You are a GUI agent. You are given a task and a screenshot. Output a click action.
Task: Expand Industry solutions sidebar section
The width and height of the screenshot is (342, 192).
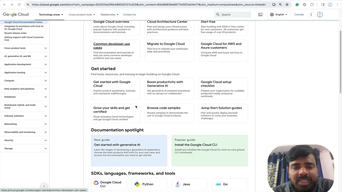pos(25,116)
